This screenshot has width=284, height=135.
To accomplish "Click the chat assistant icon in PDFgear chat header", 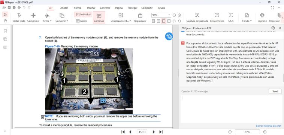I will [x=273, y=28].
